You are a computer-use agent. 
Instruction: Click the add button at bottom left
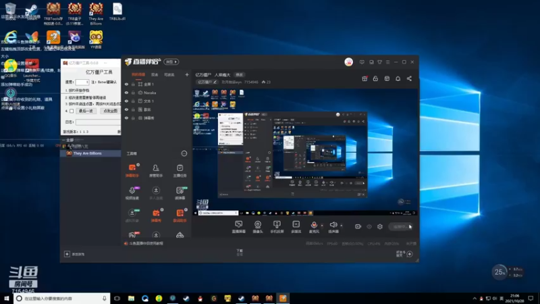67,254
